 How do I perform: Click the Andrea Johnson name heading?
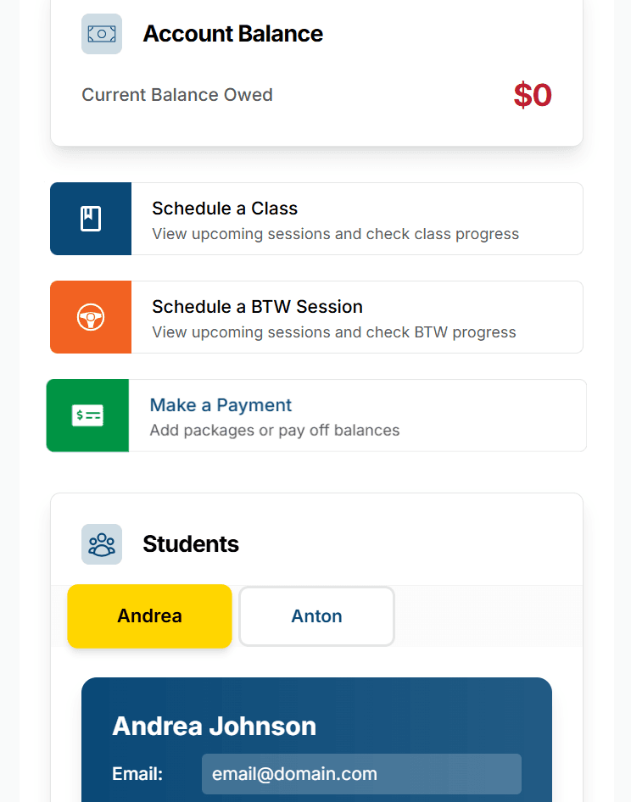214,726
